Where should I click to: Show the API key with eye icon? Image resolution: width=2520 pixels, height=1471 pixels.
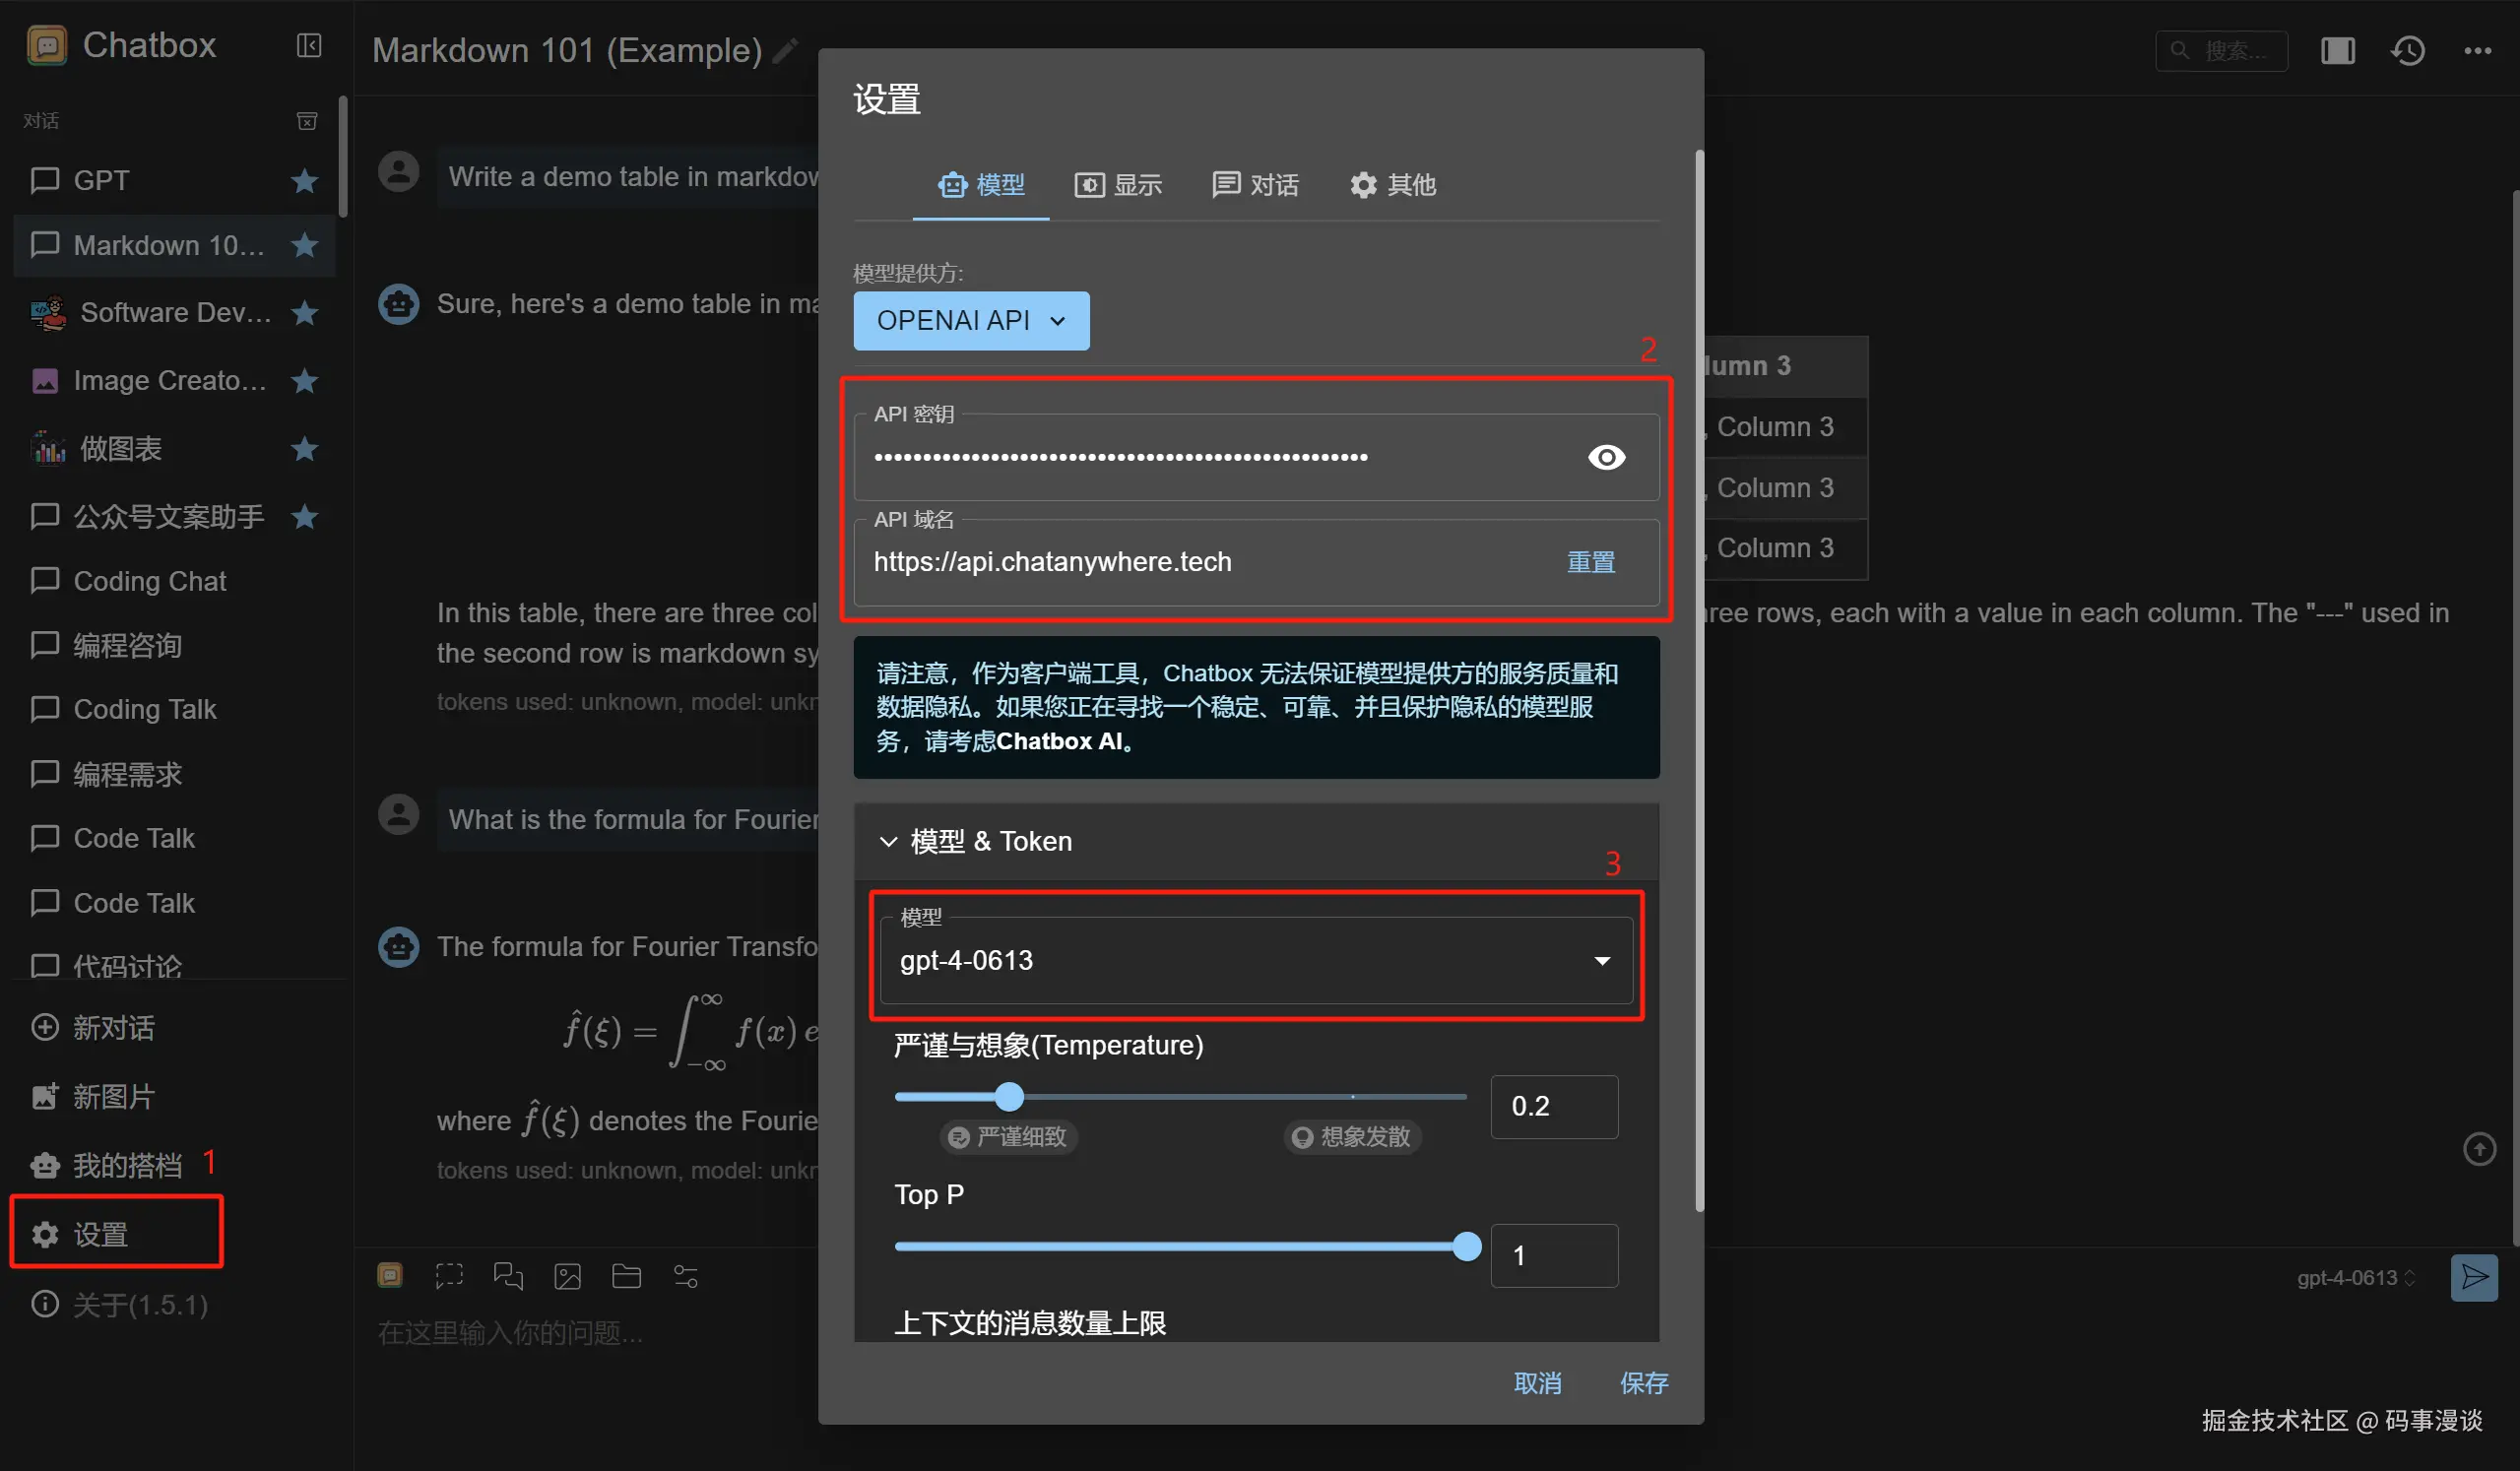pos(1606,457)
